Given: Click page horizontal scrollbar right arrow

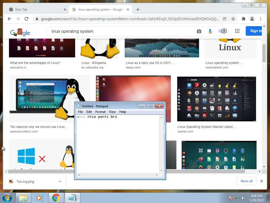Looking at the screenshot, I should tap(260, 171).
